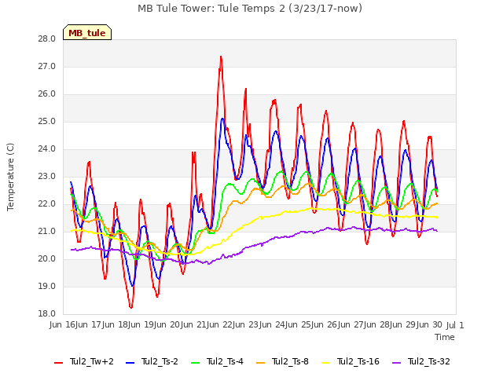Click the 20.0 y-axis tick label

pyautogui.click(x=47, y=259)
